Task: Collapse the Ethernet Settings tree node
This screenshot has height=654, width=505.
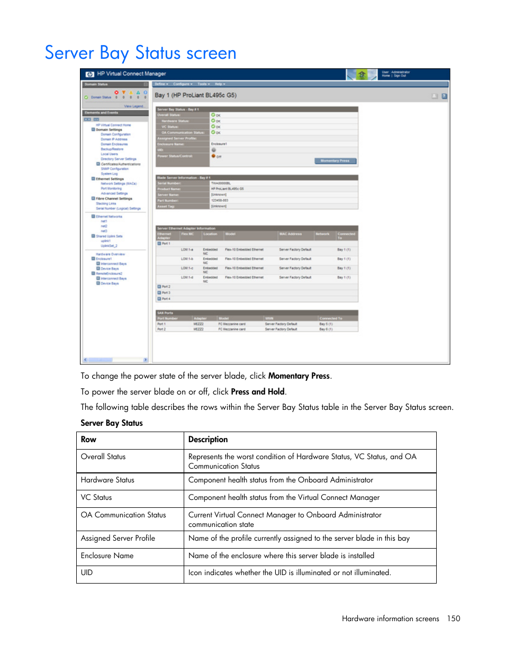Action: pyautogui.click(x=93, y=178)
